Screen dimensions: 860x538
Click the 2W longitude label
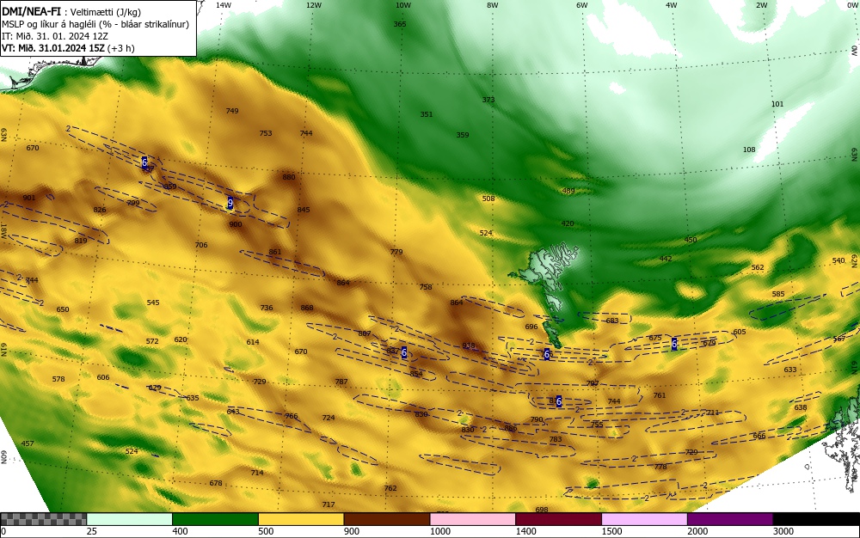(x=761, y=5)
